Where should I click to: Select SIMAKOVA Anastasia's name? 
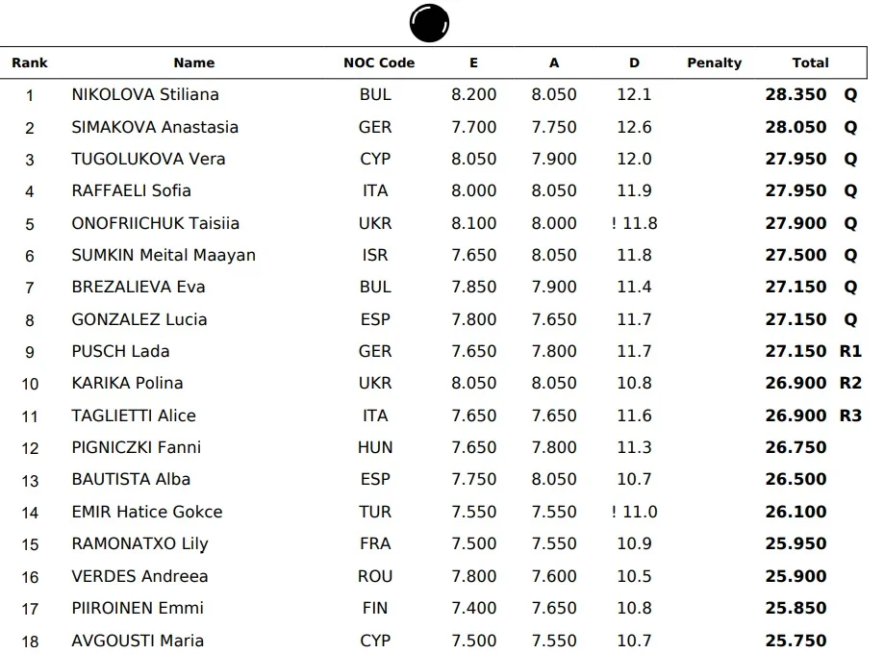coord(155,127)
